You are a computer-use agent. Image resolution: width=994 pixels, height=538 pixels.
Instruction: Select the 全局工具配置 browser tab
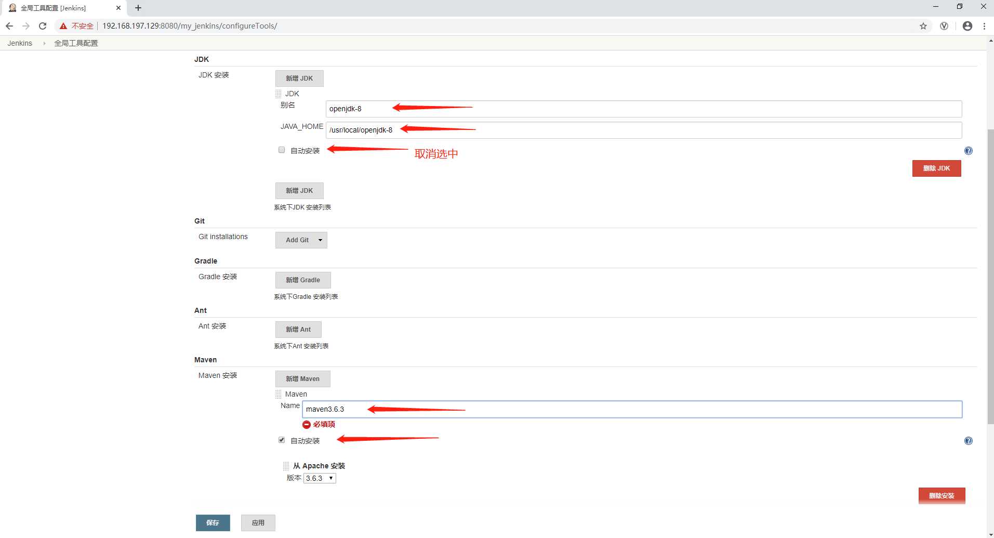click(x=65, y=8)
